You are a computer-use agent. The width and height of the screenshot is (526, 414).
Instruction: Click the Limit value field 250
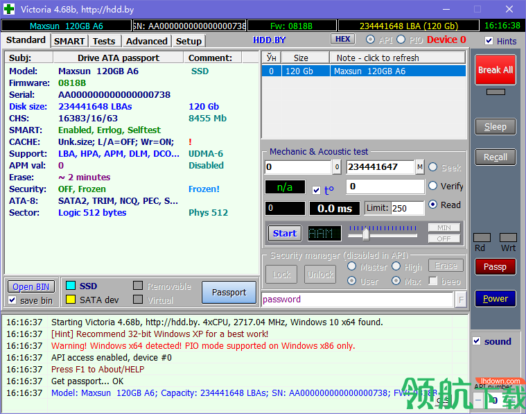click(x=407, y=208)
